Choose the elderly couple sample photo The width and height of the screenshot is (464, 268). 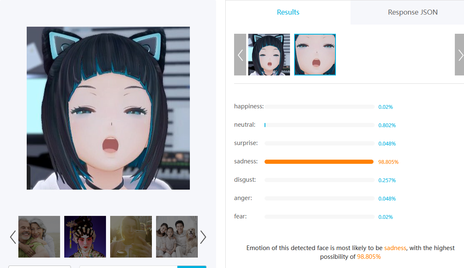click(x=39, y=237)
